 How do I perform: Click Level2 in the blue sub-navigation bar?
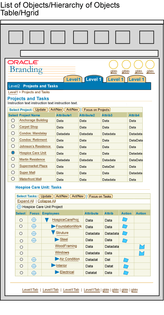pyautogui.click(x=14, y=86)
